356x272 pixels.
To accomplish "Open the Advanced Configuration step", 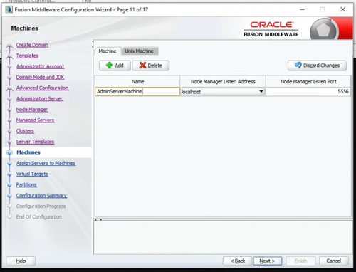I will click(43, 88).
